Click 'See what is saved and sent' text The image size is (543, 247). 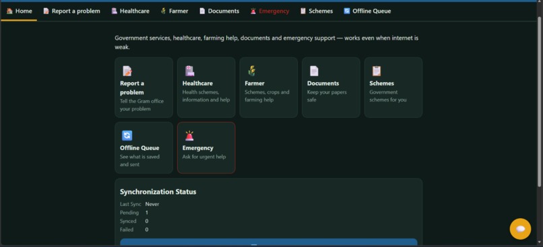click(140, 160)
